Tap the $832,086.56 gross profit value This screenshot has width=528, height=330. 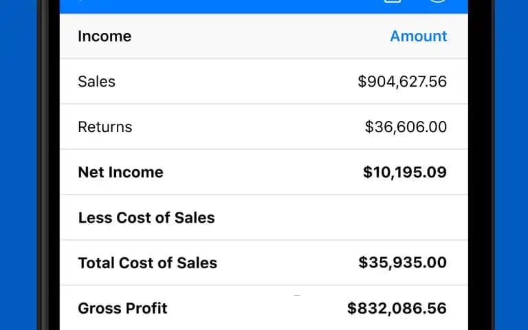tap(397, 308)
